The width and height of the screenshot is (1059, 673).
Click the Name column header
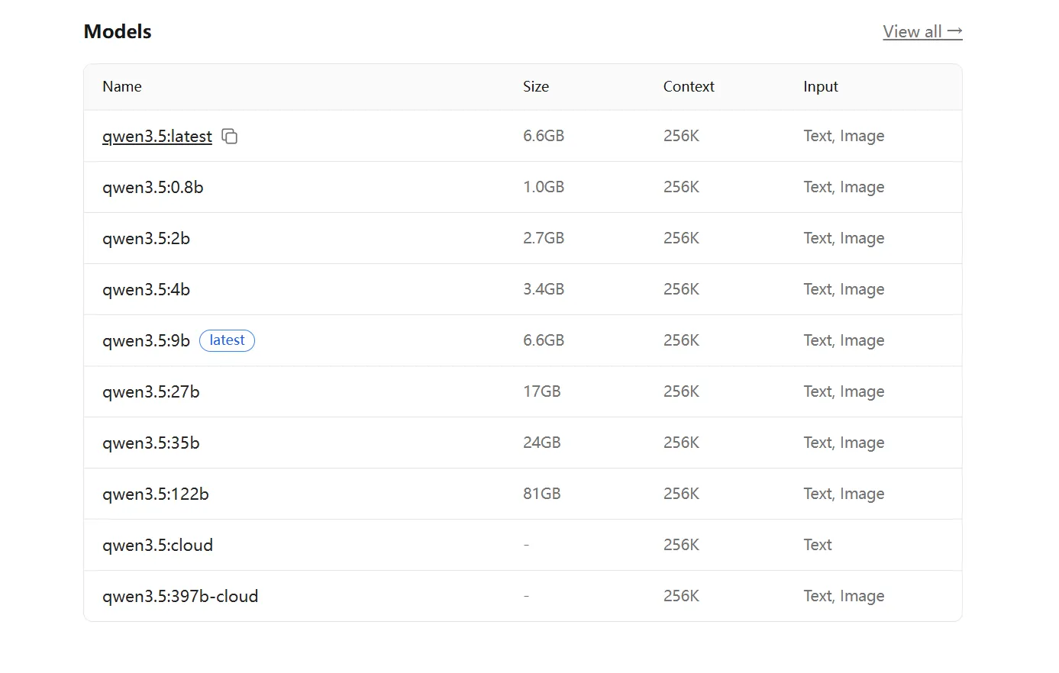(x=122, y=87)
